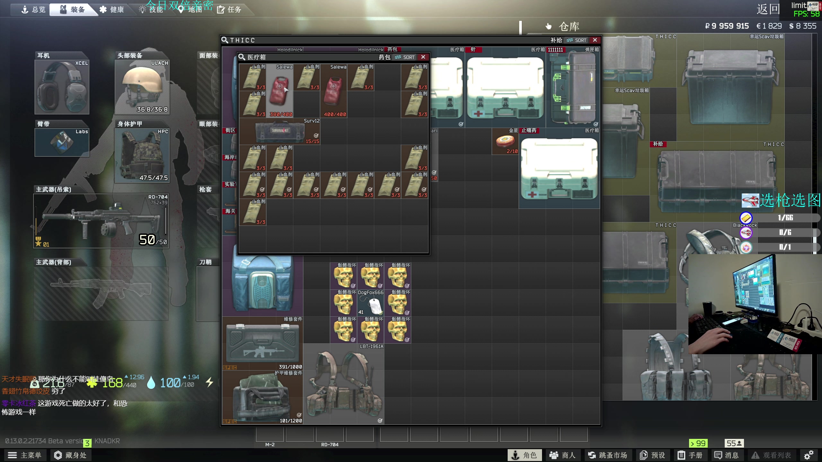
Task: Close the 医疗箱 container window
Action: (x=423, y=57)
